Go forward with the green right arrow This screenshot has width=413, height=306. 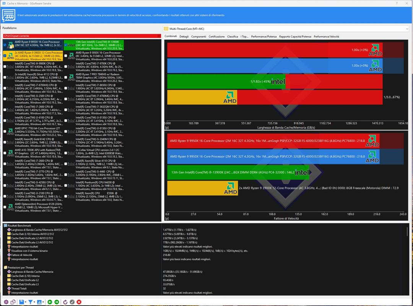[x=57, y=302]
